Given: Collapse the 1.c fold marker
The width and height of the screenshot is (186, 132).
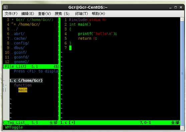Looking at the screenshot, I should point(4,81).
